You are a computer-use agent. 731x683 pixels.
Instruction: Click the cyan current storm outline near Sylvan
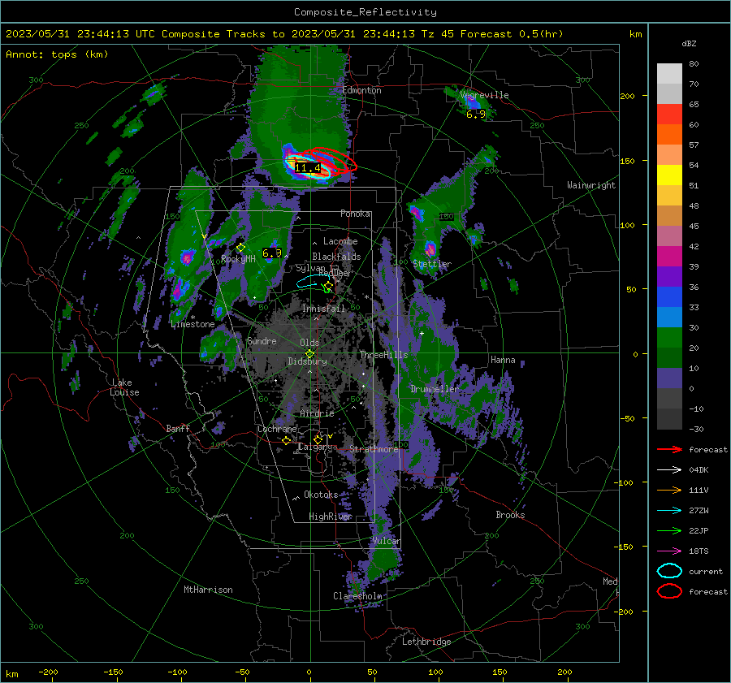pos(313,281)
